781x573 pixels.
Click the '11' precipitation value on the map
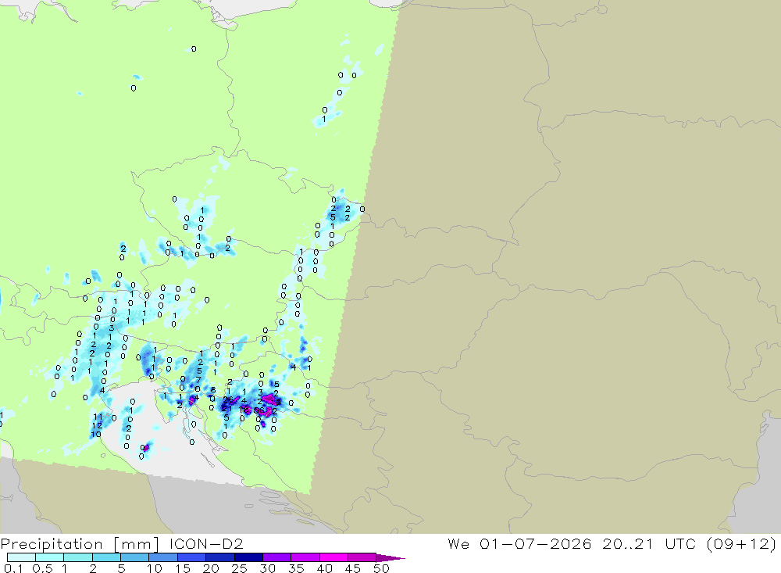pos(98,417)
